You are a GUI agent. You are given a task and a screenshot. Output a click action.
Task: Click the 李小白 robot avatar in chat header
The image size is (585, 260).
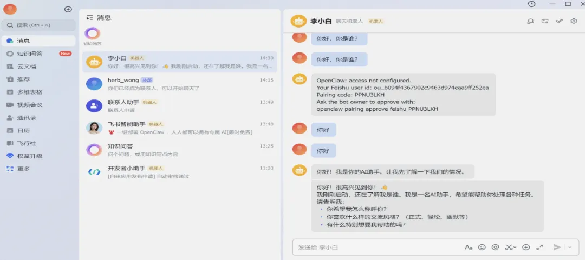(x=298, y=21)
